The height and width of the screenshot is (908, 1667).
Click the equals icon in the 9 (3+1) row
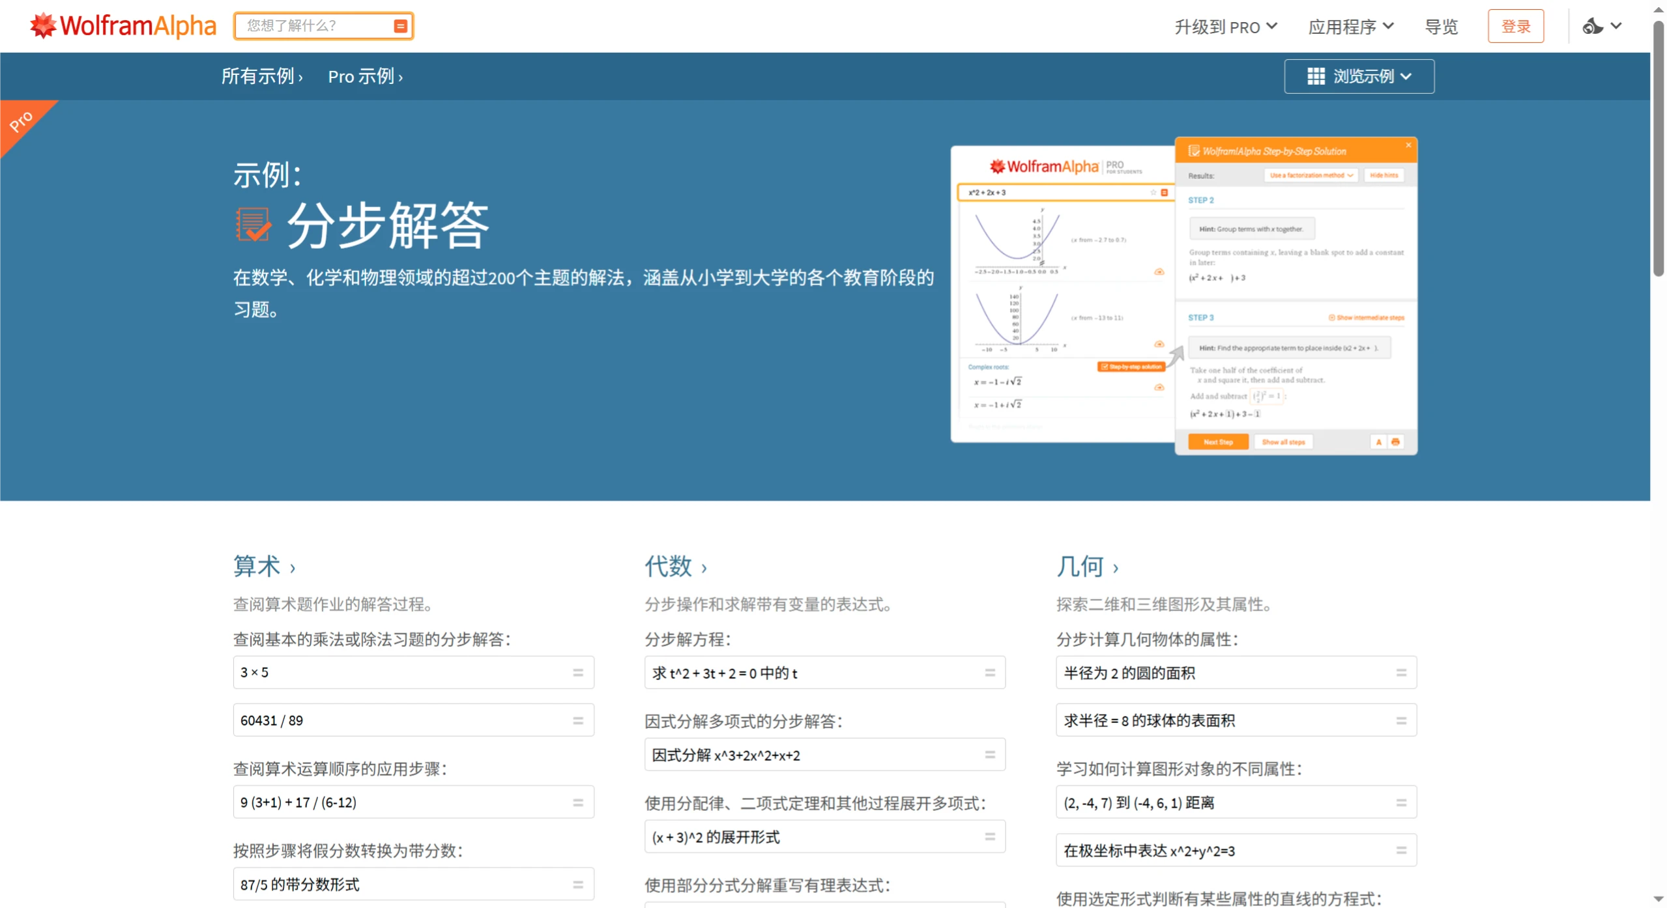[x=578, y=802]
